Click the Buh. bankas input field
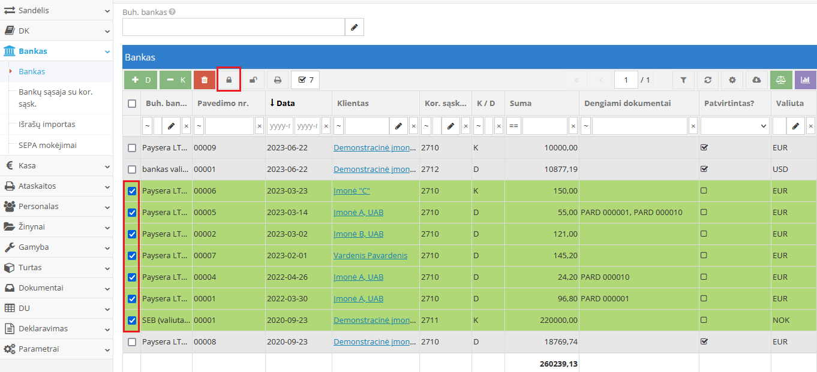Viewport: 817px width, 372px height. 233,27
